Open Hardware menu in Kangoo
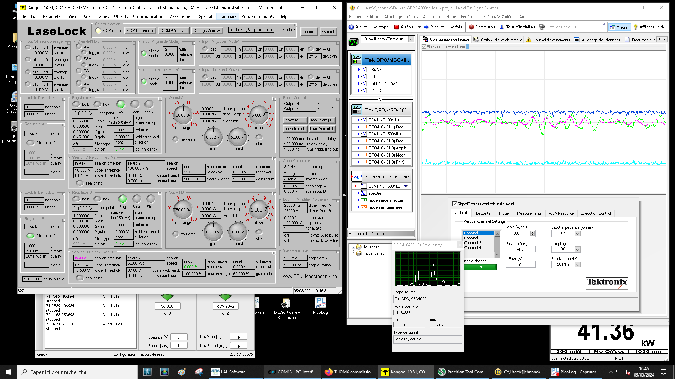The width and height of the screenshot is (675, 379). click(x=227, y=16)
